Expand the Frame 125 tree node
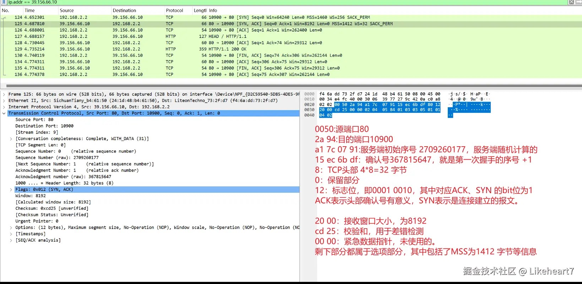The height and width of the screenshot is (284, 582). 4,94
